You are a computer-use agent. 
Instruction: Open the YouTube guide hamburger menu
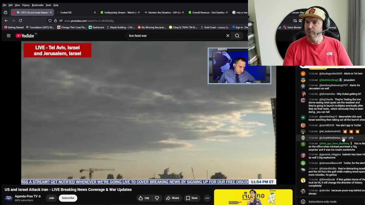pos(9,36)
